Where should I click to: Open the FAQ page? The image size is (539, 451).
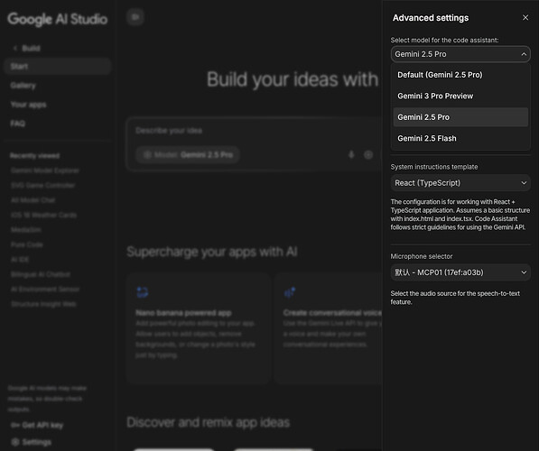point(18,124)
